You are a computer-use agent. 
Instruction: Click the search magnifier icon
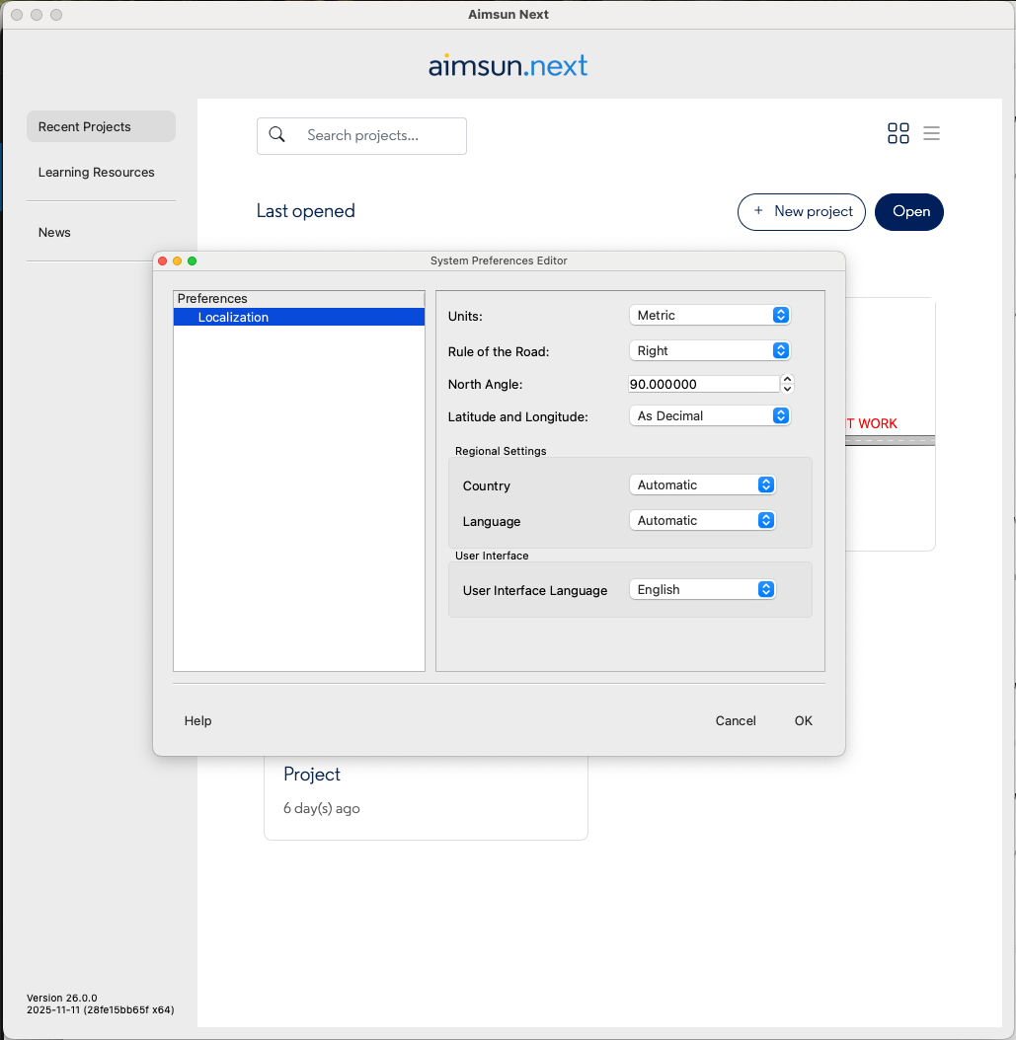click(276, 134)
